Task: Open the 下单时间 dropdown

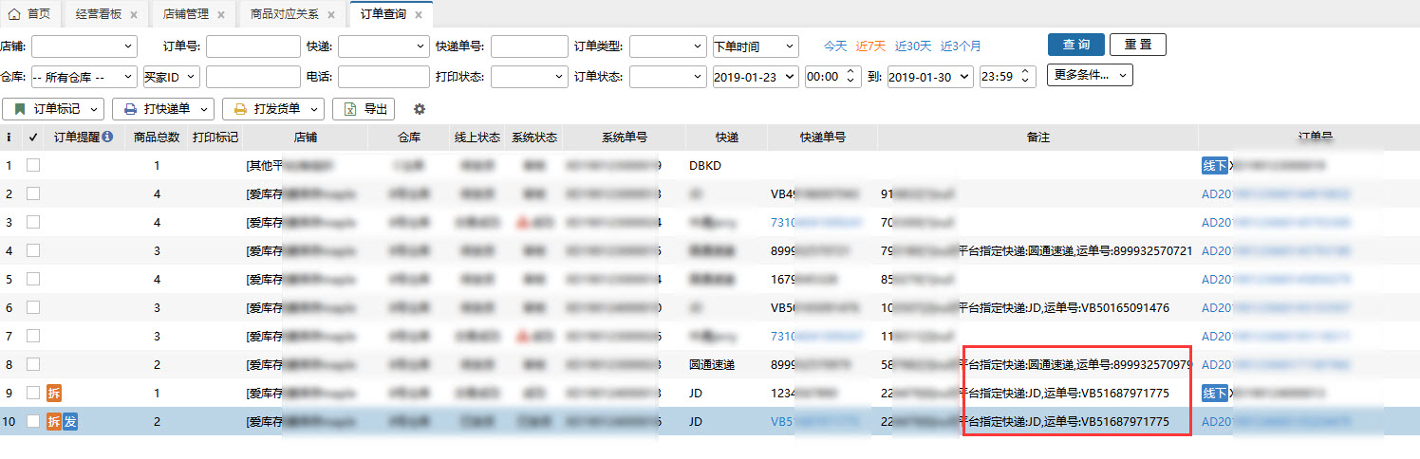Action: (x=756, y=46)
